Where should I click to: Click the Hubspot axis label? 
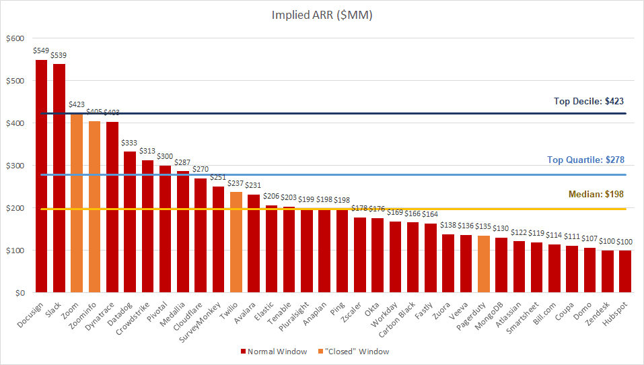[x=615, y=314]
